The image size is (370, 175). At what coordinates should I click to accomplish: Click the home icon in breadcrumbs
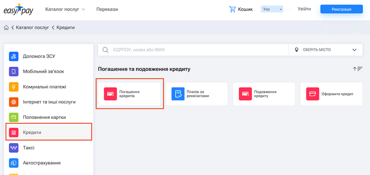pos(6,27)
